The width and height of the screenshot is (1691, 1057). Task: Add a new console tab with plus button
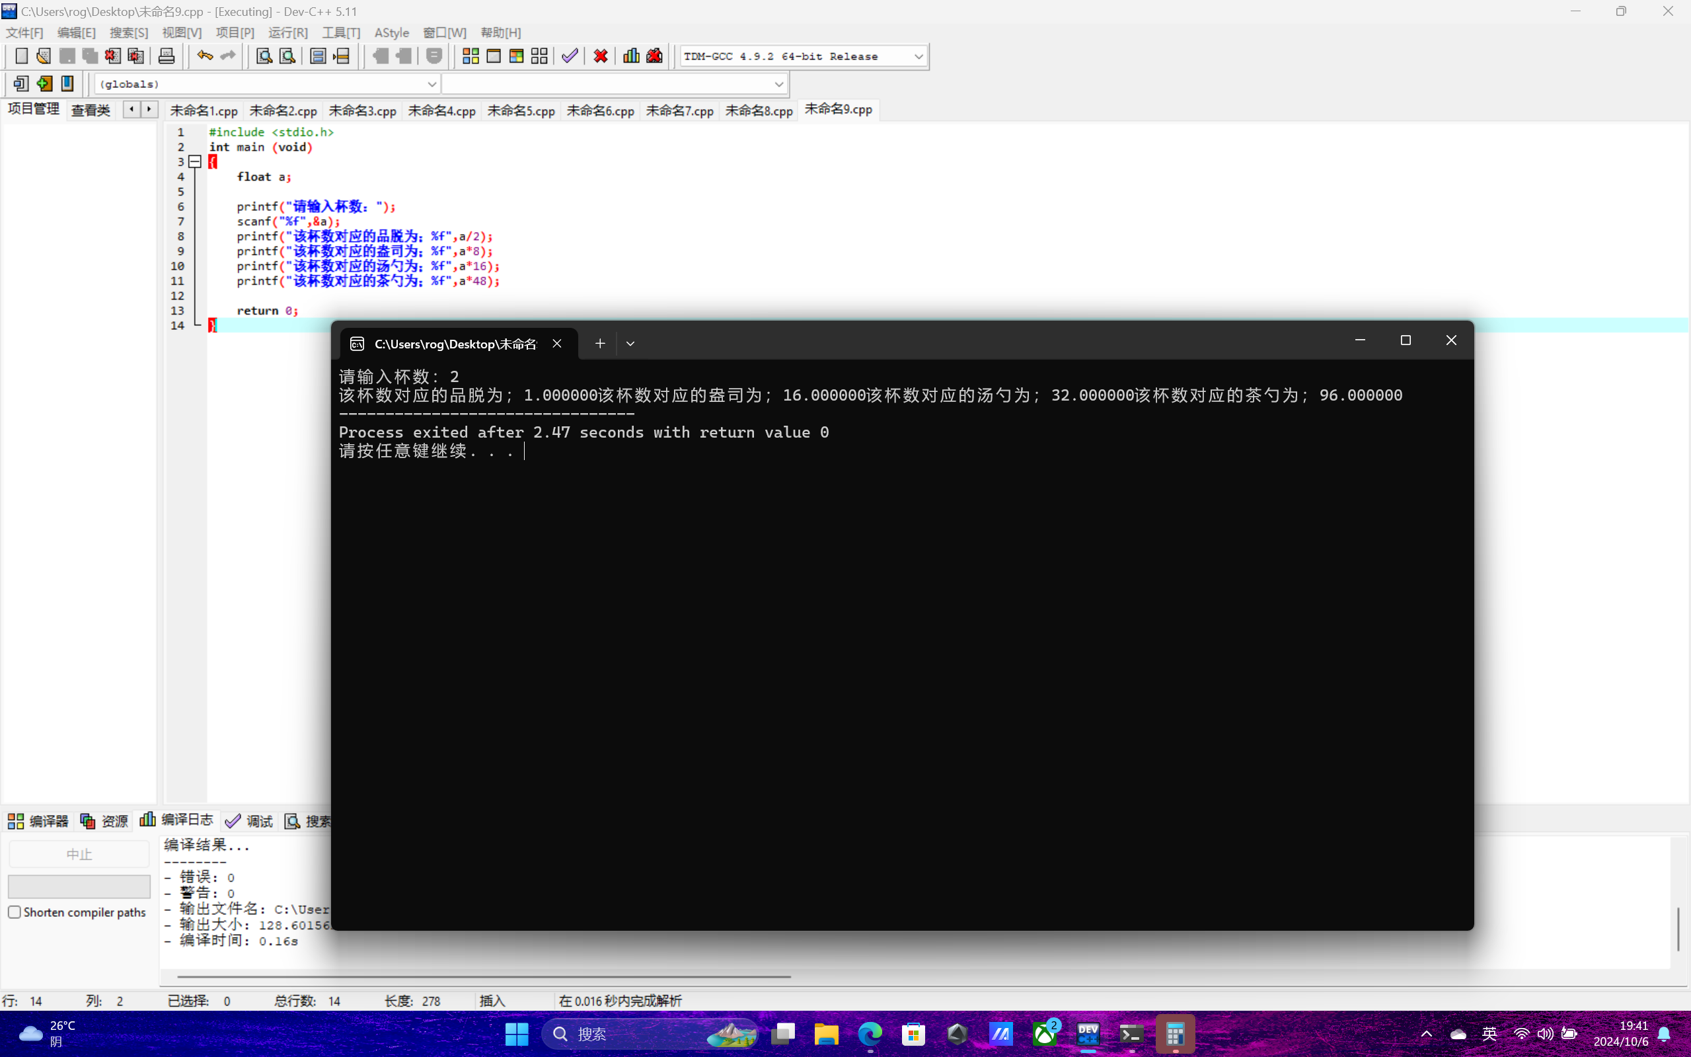pos(599,343)
